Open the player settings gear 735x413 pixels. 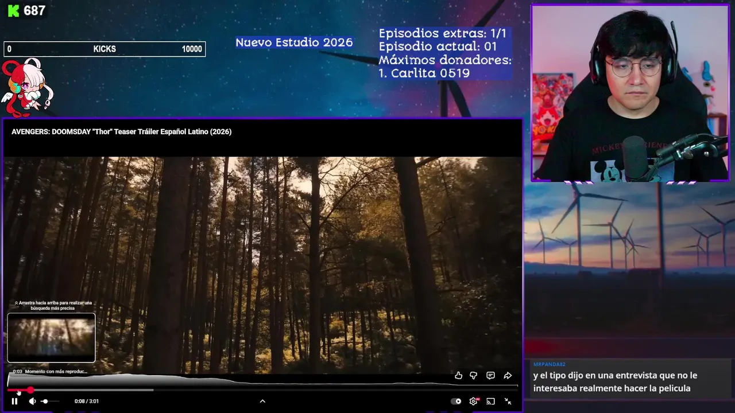pyautogui.click(x=473, y=401)
